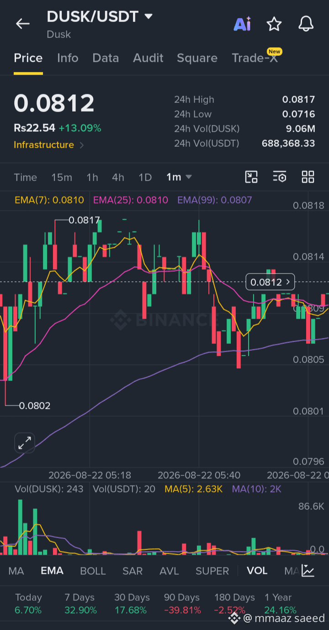329x630 pixels.
Task: Click the +13.09% price change
Action: tap(80, 128)
